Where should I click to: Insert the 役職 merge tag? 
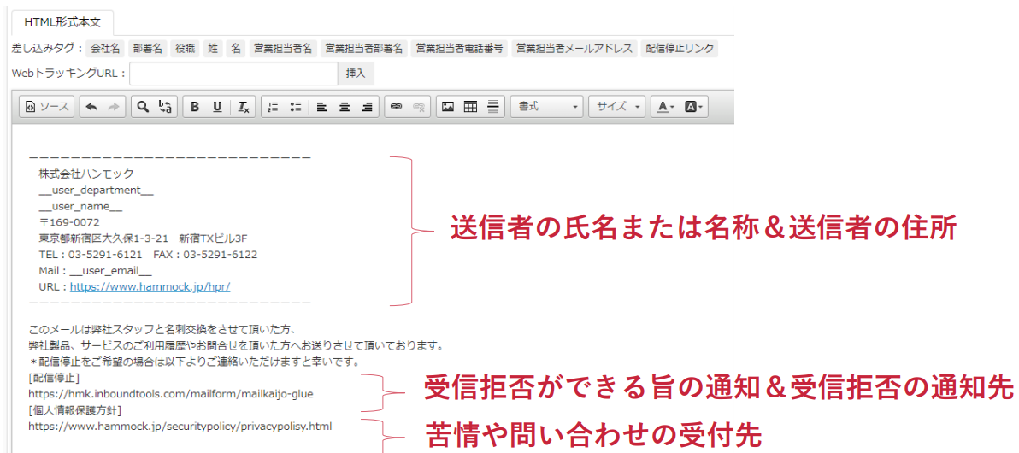(185, 49)
